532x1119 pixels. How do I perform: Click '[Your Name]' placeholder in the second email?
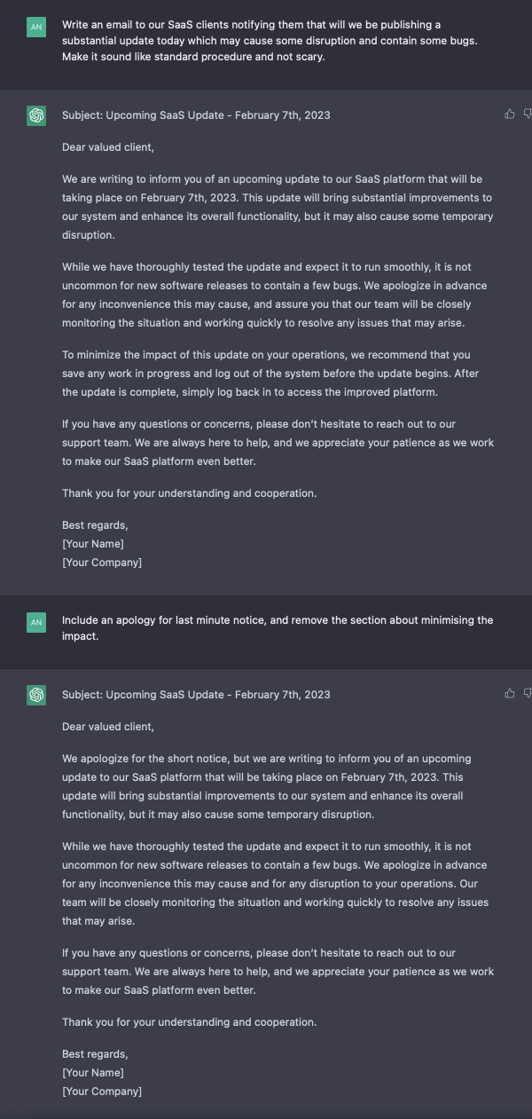point(93,1073)
